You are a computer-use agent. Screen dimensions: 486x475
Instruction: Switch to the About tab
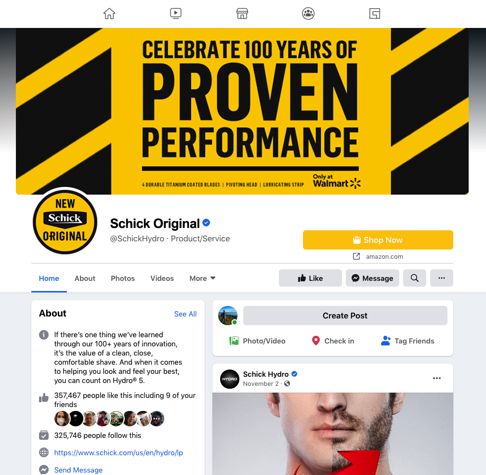pyautogui.click(x=85, y=278)
